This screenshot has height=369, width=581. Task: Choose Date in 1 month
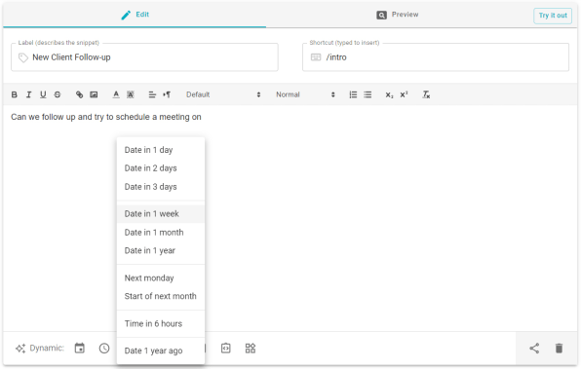click(161, 233)
